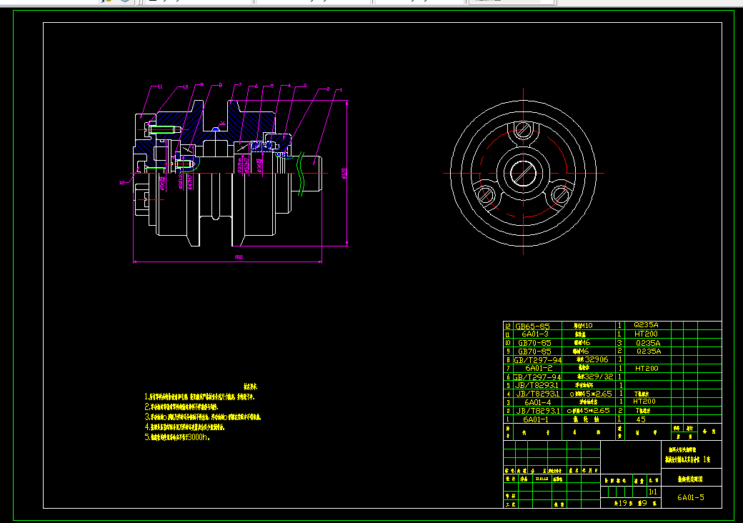Image resolution: width=743 pixels, height=523 pixels.
Task: Select technical requirement note line 3
Action: (203, 417)
